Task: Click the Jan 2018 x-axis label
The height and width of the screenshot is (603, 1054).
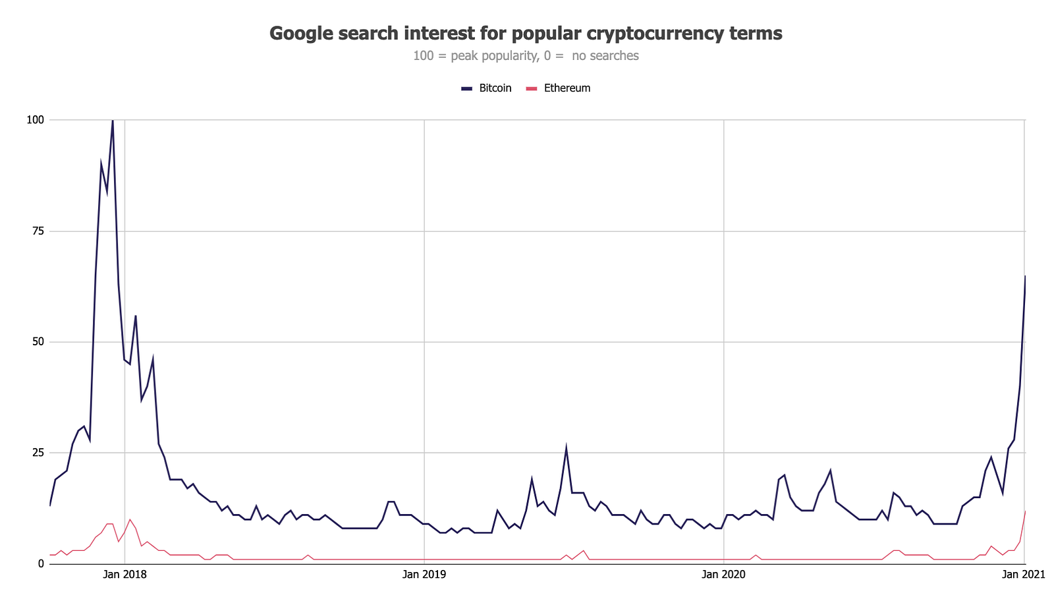Action: pyautogui.click(x=125, y=575)
